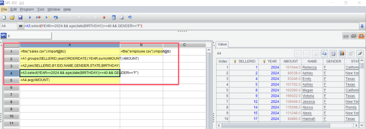
Task: Pin the value with the pushpin icon
Action: (360, 53)
